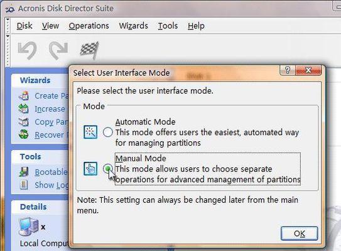Click the Create Partition wizard icon

[24, 96]
